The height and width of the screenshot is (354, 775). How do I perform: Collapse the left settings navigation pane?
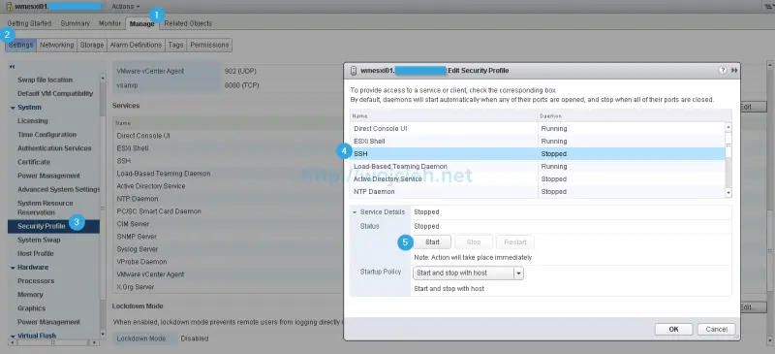click(x=12, y=66)
